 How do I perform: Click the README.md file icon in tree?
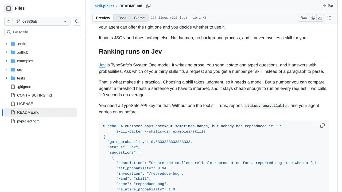[x=13, y=112]
